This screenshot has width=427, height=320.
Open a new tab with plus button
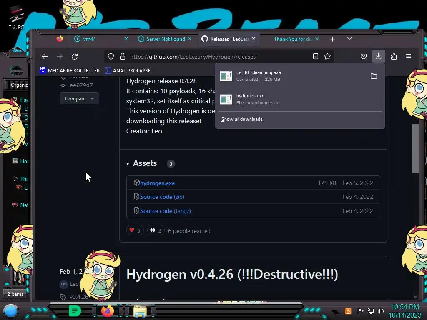pyautogui.click(x=332, y=39)
